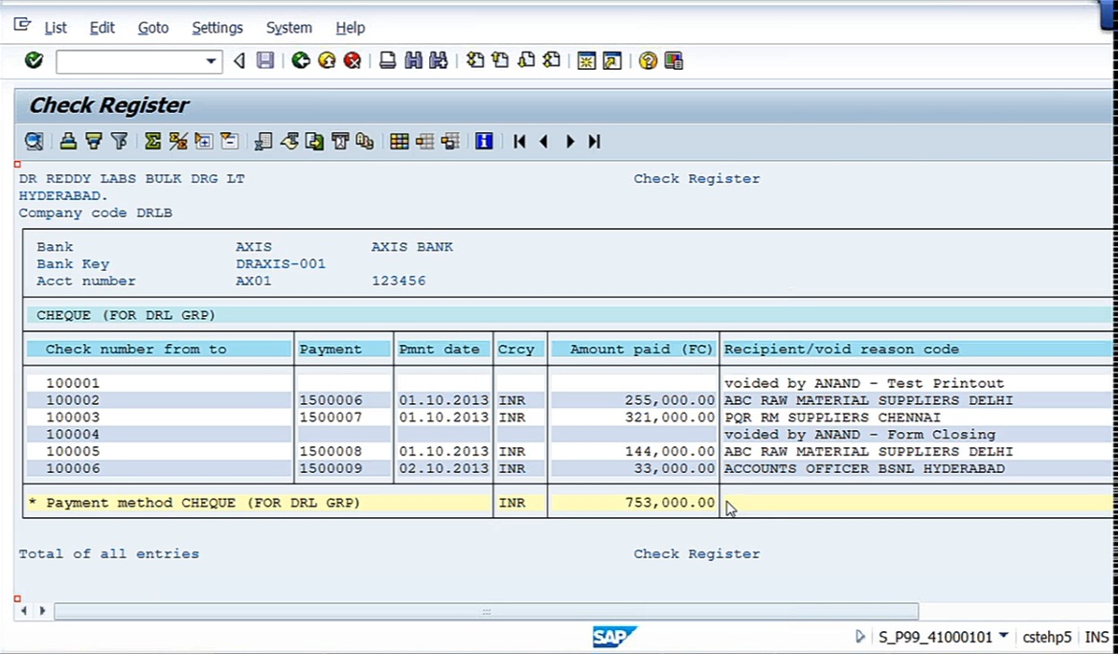Go back with the green Back arrow icon
This screenshot has width=1118, height=654.
coord(301,60)
